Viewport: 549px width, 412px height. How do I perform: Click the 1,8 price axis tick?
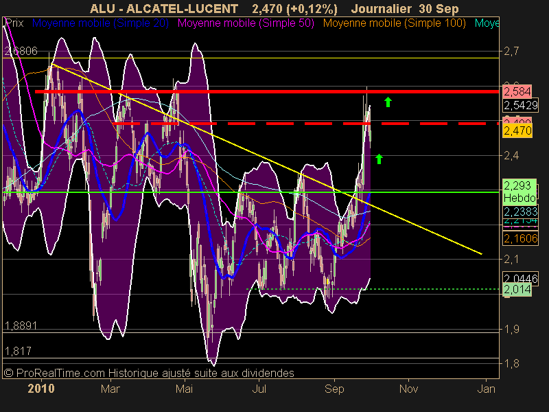click(511, 363)
